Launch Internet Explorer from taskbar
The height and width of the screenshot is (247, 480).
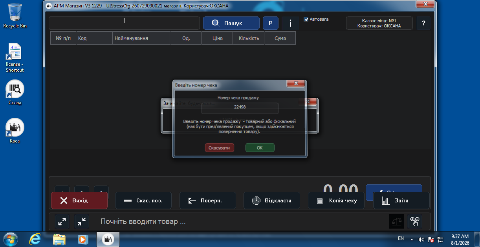tap(35, 239)
